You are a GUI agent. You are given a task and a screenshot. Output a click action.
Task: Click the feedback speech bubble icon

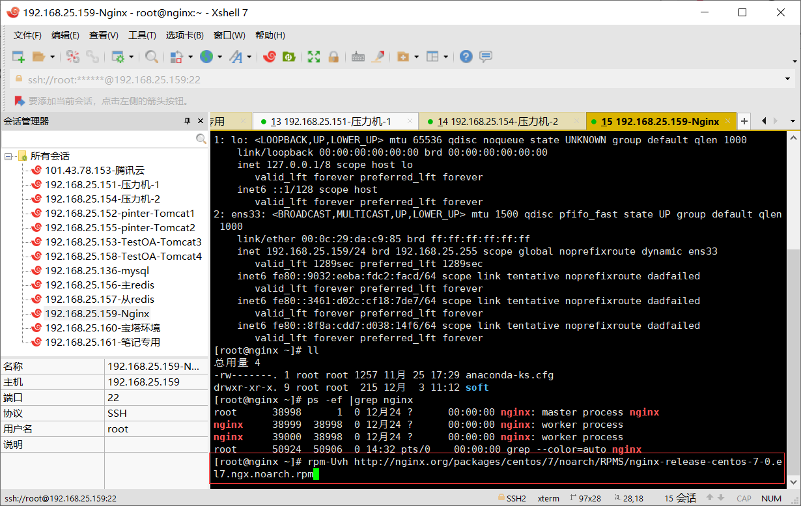486,57
